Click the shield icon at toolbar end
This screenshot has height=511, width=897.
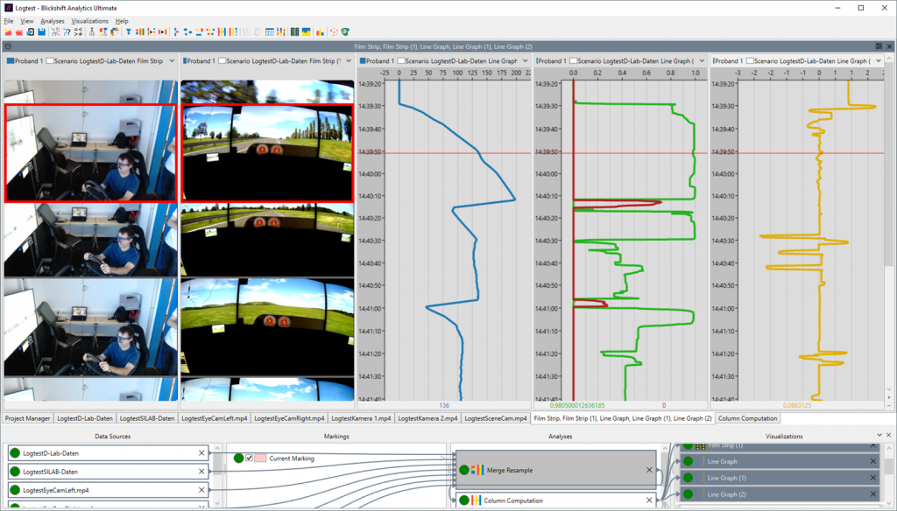[345, 32]
